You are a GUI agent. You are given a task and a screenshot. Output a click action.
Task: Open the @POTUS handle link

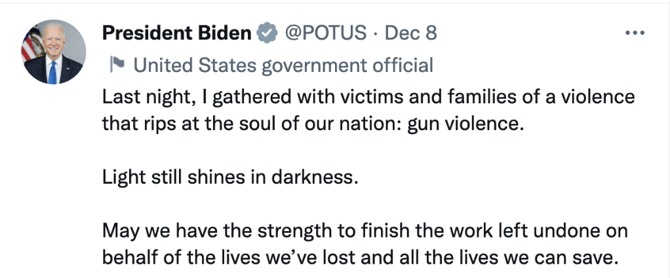325,33
